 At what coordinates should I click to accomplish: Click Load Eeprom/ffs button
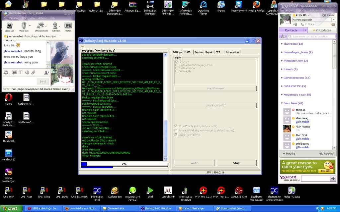pyautogui.click(x=215, y=105)
